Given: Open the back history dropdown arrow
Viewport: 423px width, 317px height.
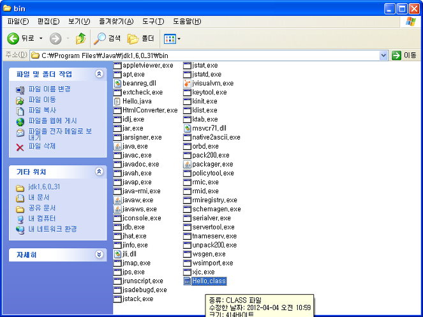Looking at the screenshot, I should pyautogui.click(x=41, y=38).
